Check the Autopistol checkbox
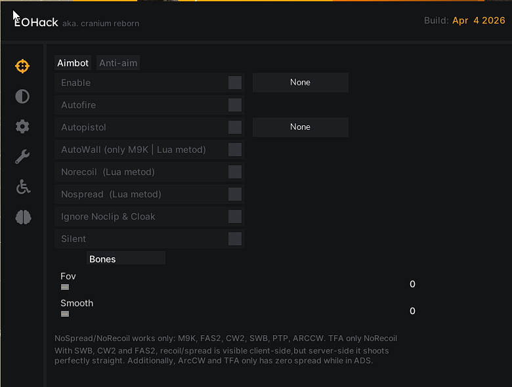This screenshot has width=512, height=387. tap(235, 127)
